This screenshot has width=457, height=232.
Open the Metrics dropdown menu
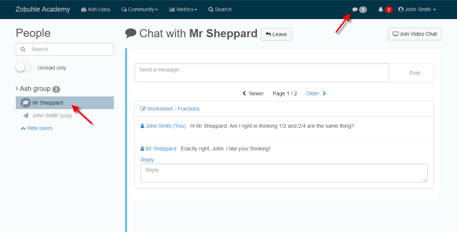(x=183, y=9)
